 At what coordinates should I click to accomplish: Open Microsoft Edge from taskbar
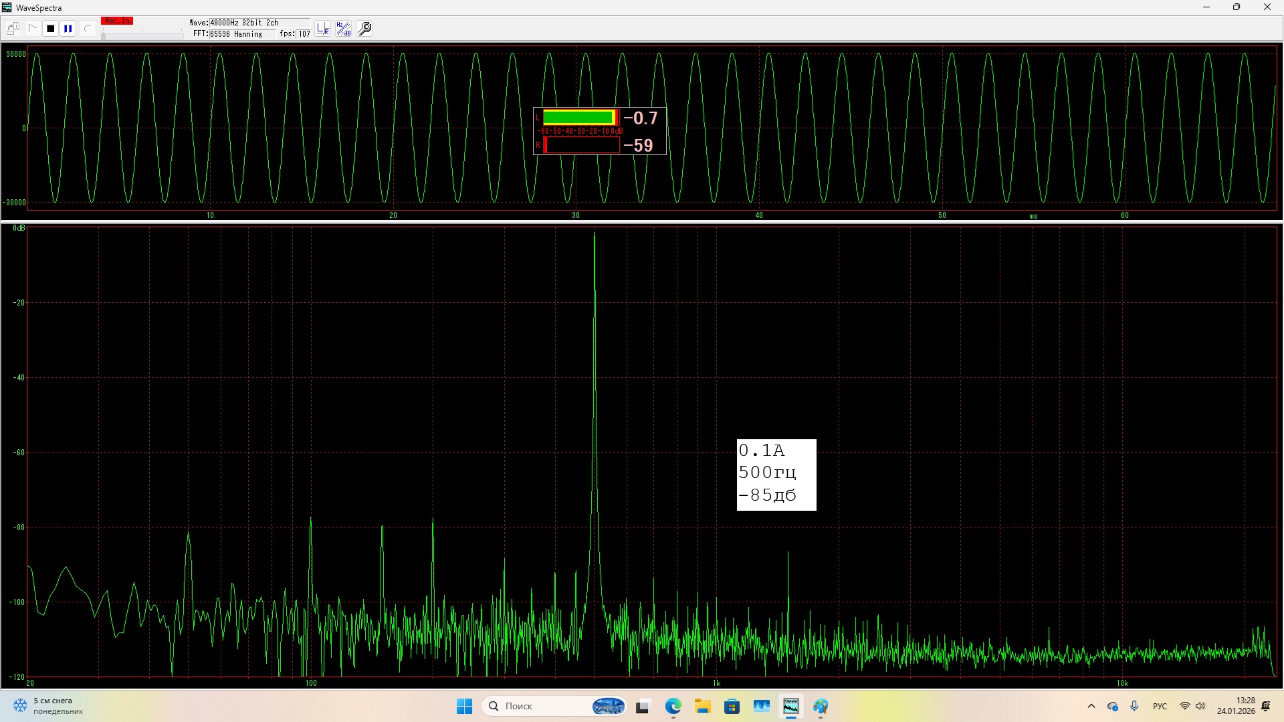click(x=673, y=706)
